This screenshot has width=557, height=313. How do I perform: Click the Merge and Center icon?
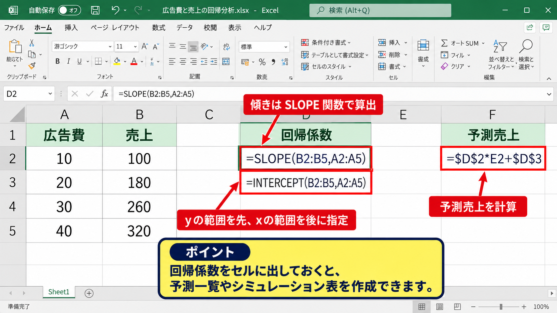pos(226,62)
